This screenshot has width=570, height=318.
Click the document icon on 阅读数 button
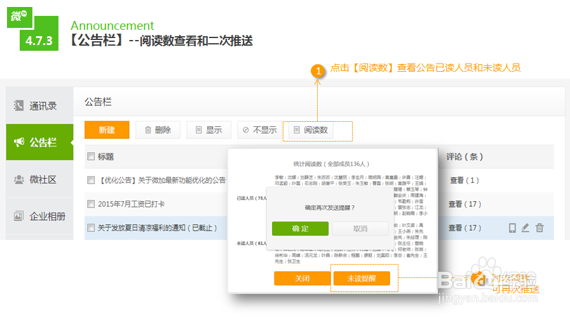[x=297, y=130]
